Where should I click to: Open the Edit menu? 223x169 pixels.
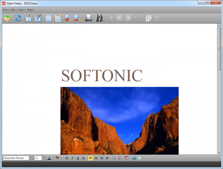[x=13, y=10]
